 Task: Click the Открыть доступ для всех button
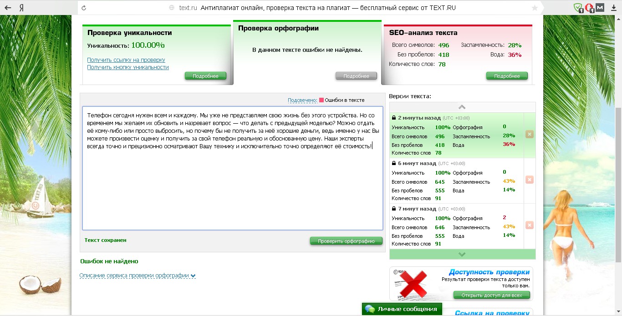click(492, 295)
